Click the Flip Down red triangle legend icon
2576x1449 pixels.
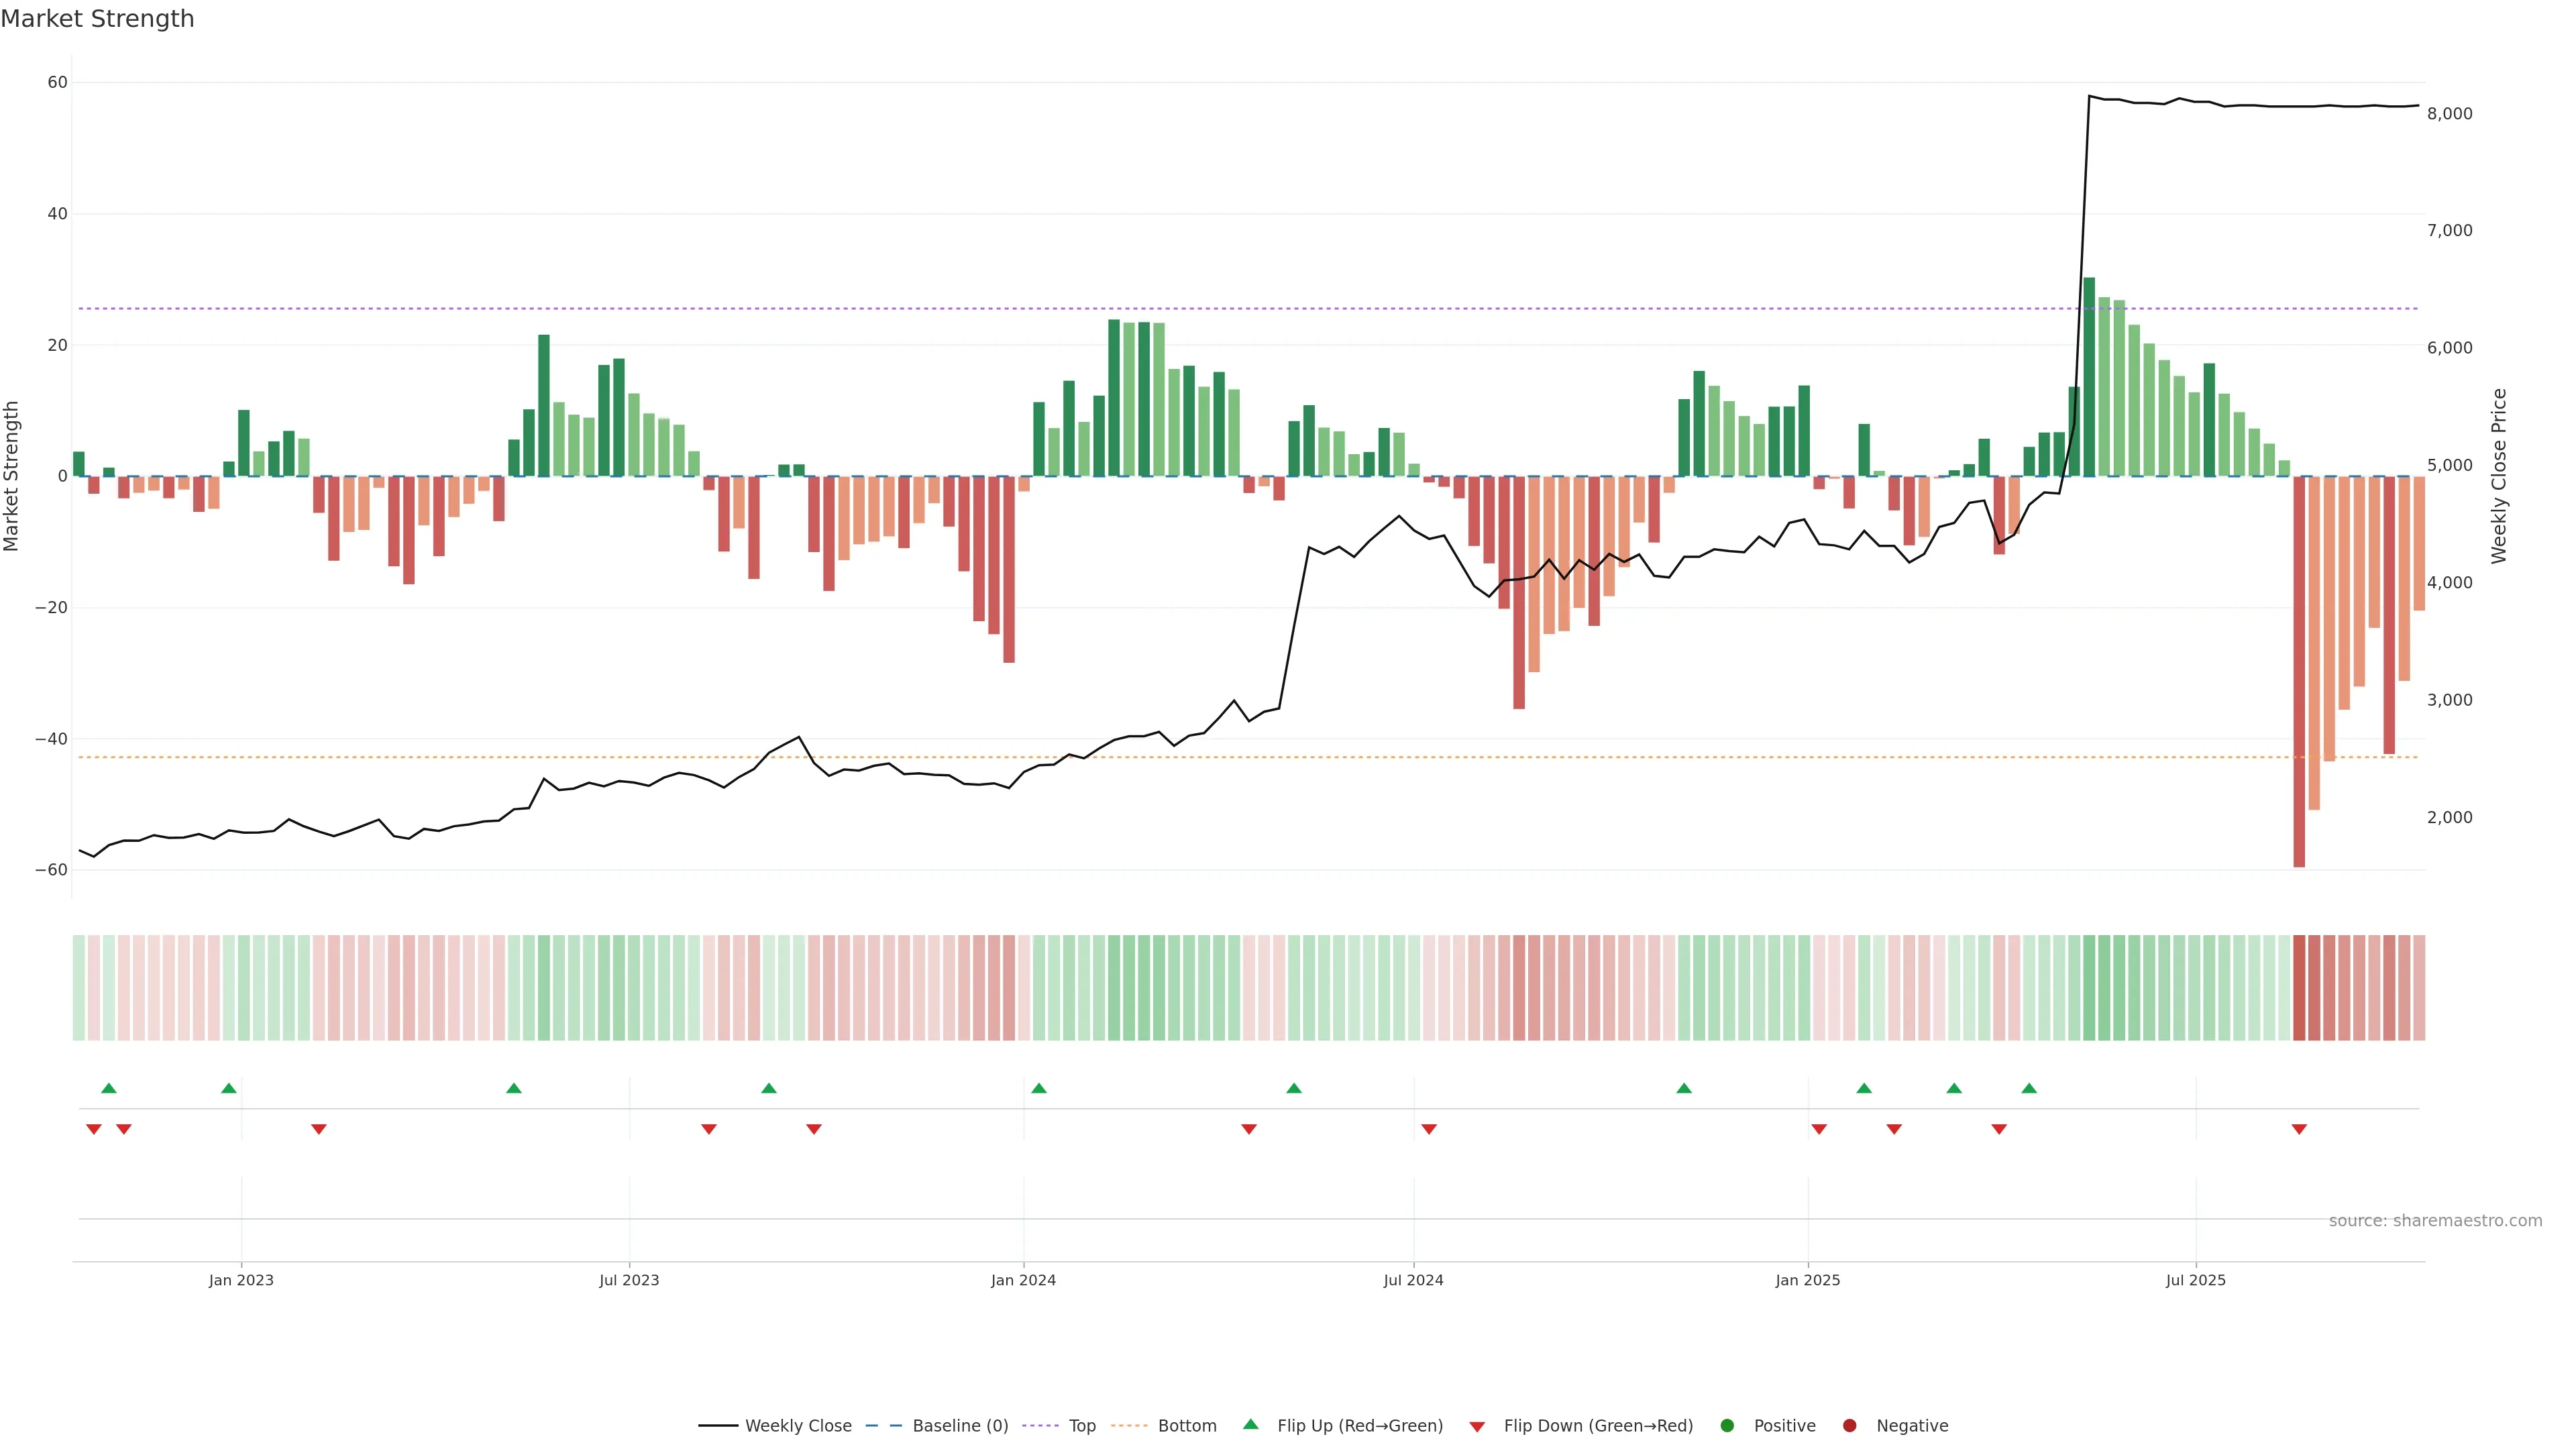pos(1477,1426)
